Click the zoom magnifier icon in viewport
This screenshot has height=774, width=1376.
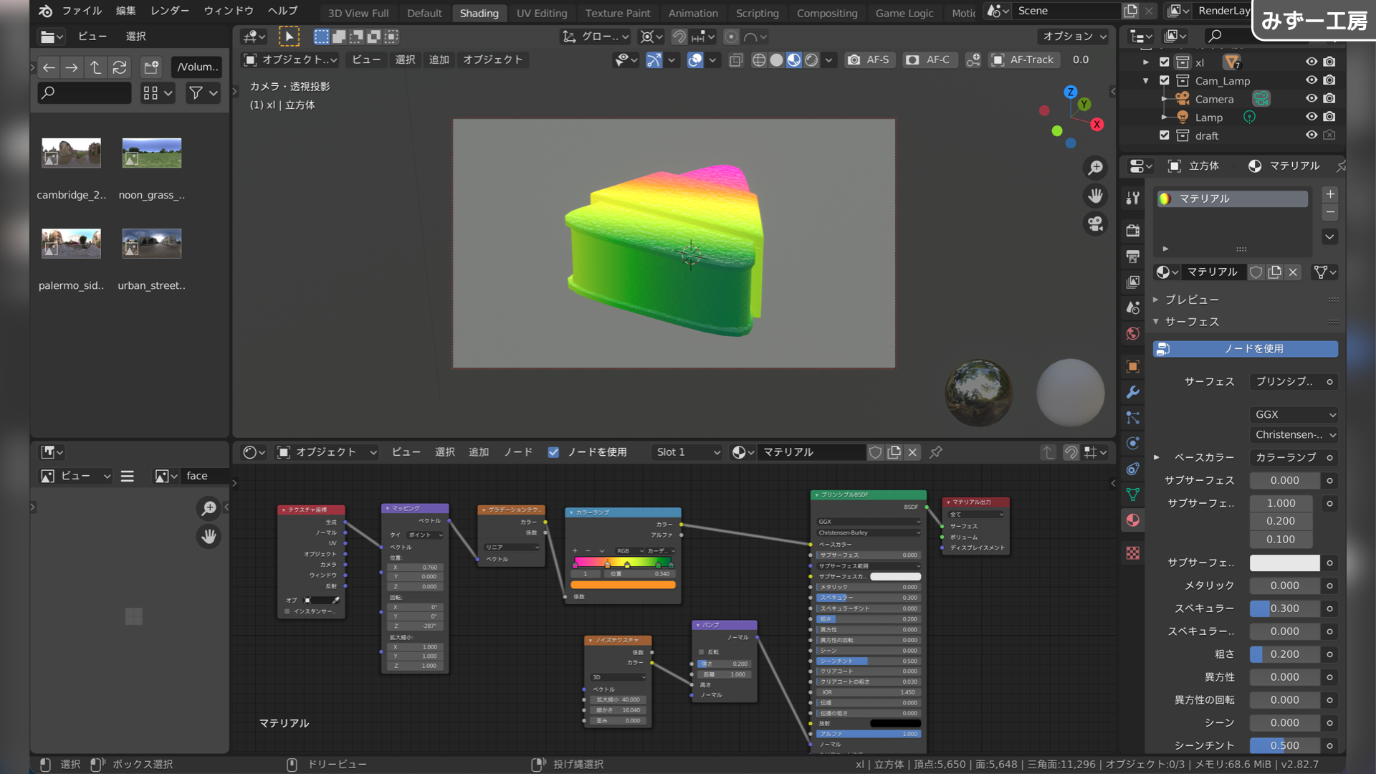1095,168
